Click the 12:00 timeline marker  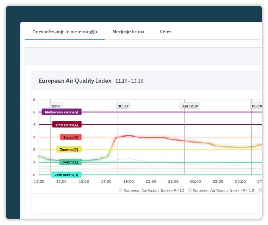tap(56, 106)
